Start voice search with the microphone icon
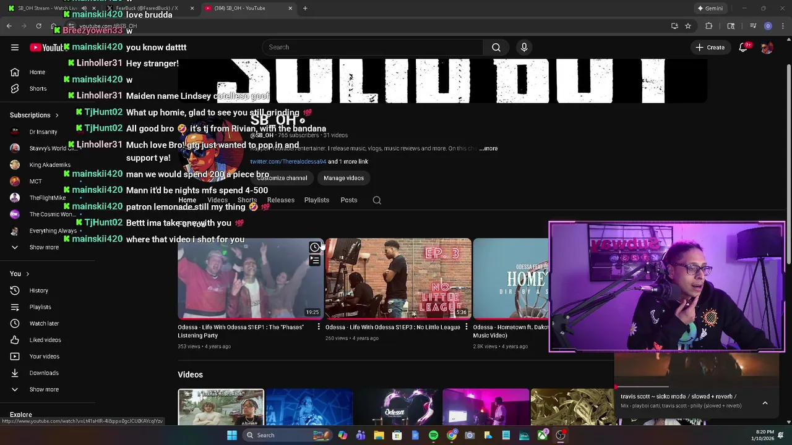Screen dimensions: 792x445 pos(524,47)
